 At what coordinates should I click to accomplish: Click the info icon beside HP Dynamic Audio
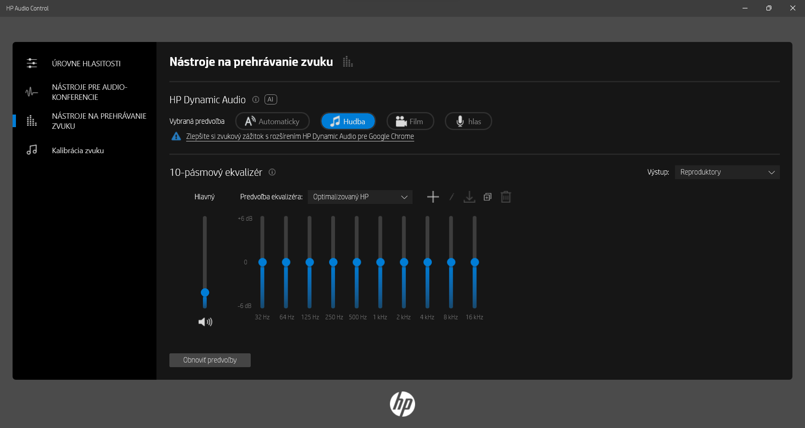tap(255, 99)
